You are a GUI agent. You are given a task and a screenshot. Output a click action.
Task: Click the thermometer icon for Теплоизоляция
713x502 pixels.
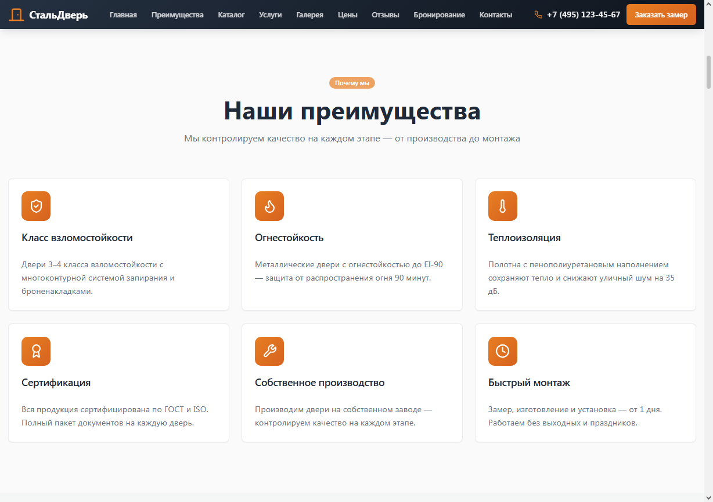coord(503,206)
